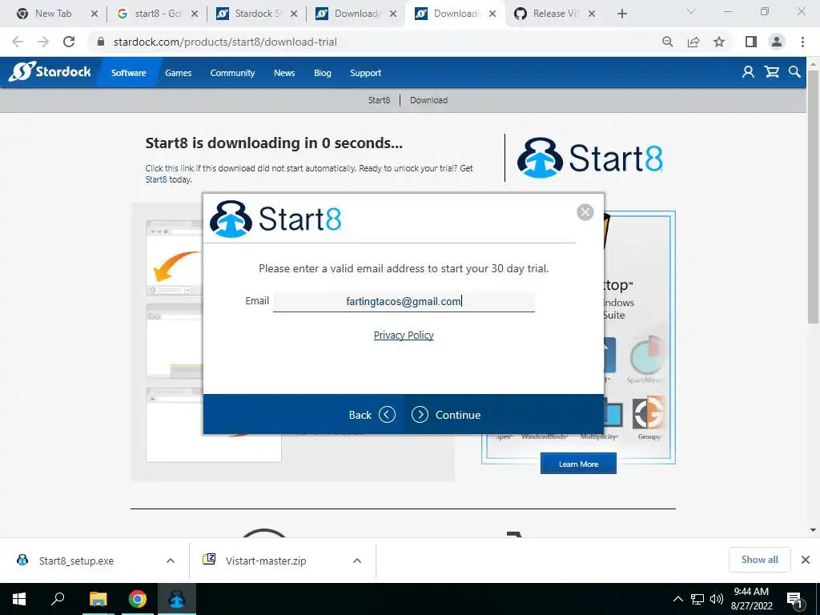
Task: Close the downloads bar
Action: (806, 560)
